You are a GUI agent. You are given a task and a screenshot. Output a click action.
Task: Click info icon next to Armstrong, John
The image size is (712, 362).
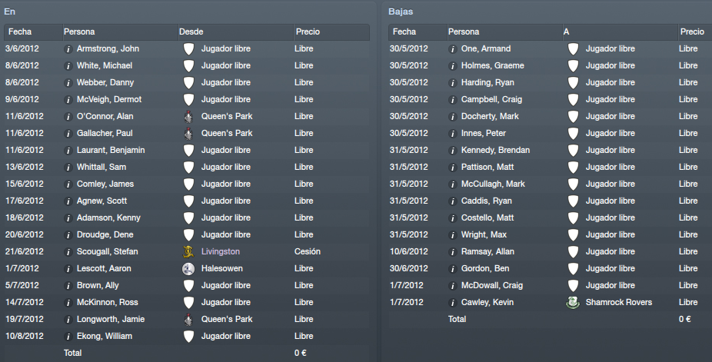click(68, 49)
